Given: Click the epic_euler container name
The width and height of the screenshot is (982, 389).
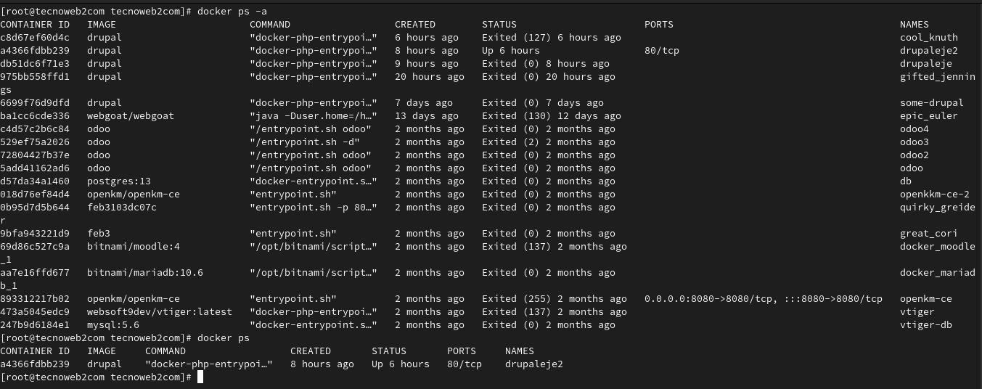Looking at the screenshot, I should point(929,116).
